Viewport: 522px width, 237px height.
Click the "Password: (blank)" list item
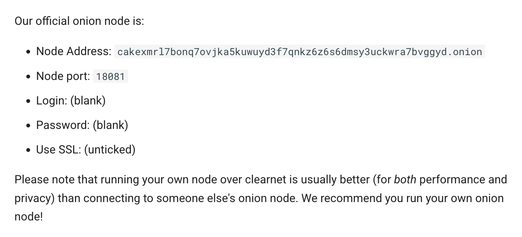click(82, 125)
